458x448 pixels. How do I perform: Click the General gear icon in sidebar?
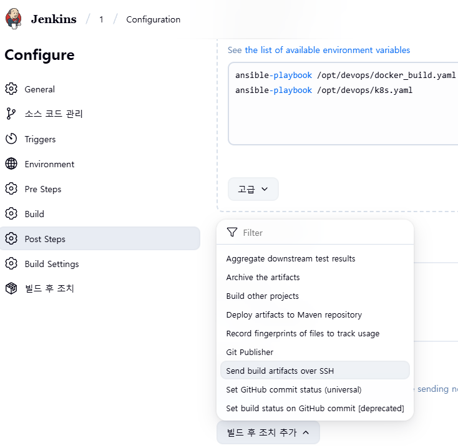pos(11,89)
